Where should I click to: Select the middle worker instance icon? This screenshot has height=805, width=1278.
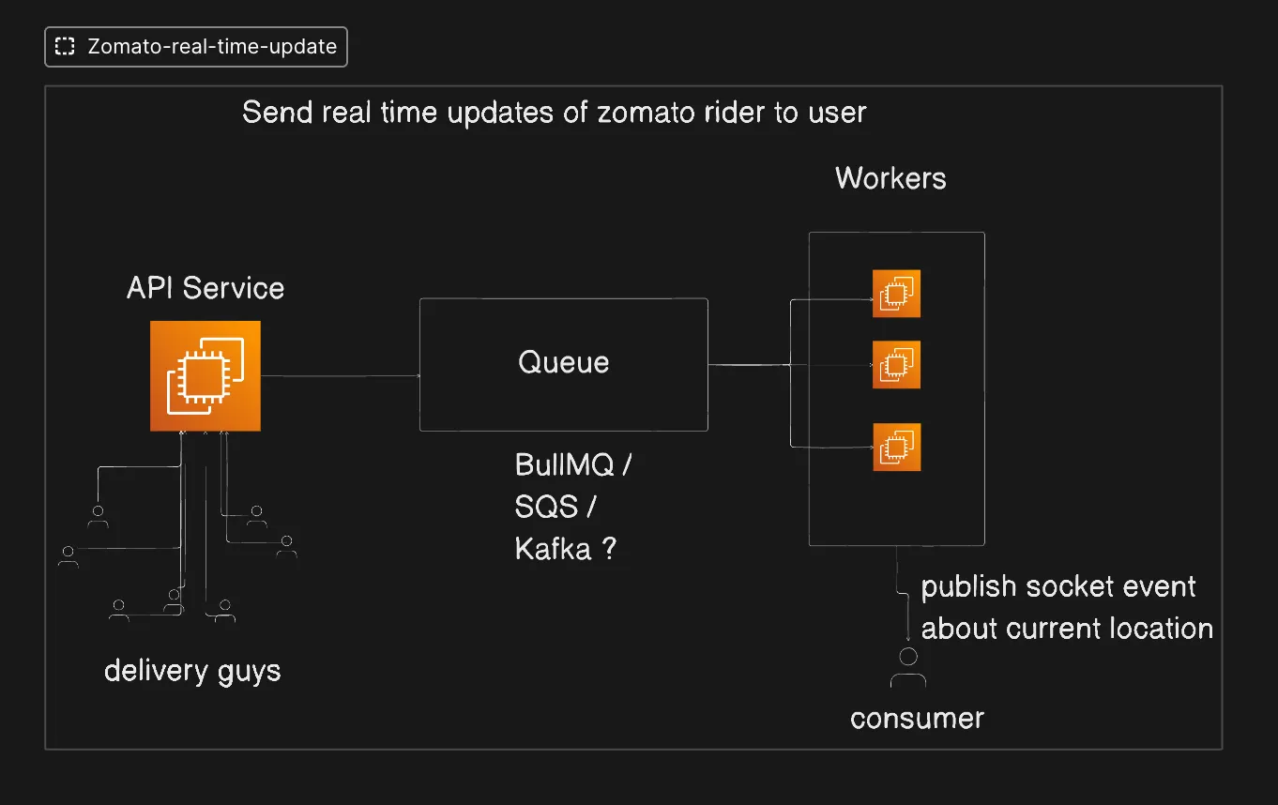coord(896,365)
